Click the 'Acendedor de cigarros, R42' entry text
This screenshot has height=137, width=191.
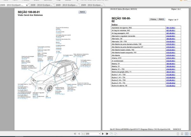pyautogui.click(x=122, y=28)
